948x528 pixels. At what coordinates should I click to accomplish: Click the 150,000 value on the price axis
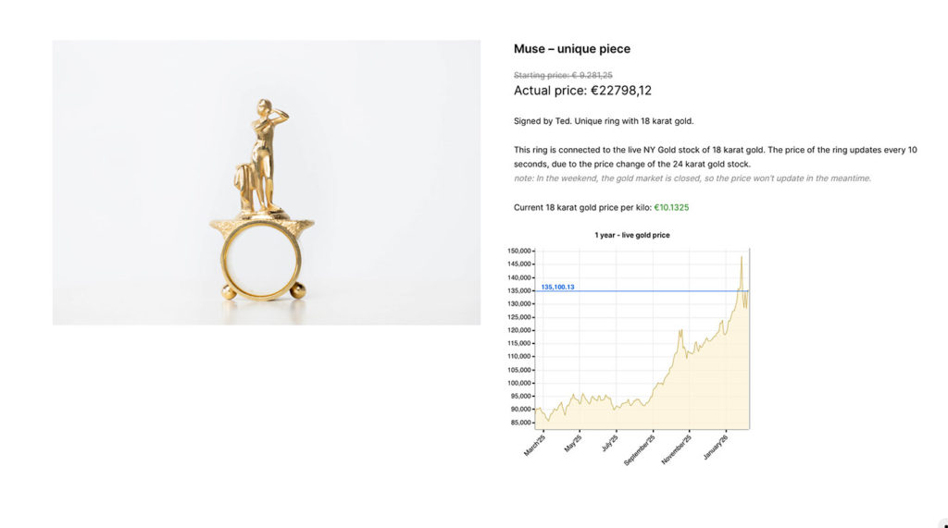click(x=518, y=251)
